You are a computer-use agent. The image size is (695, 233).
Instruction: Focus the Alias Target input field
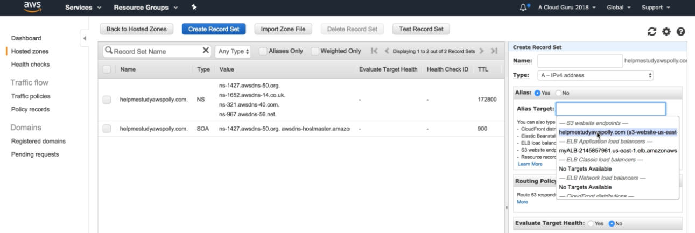[611, 109]
